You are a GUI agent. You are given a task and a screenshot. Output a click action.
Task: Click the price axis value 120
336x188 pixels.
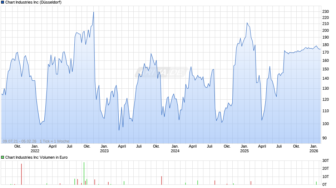coord(326,99)
